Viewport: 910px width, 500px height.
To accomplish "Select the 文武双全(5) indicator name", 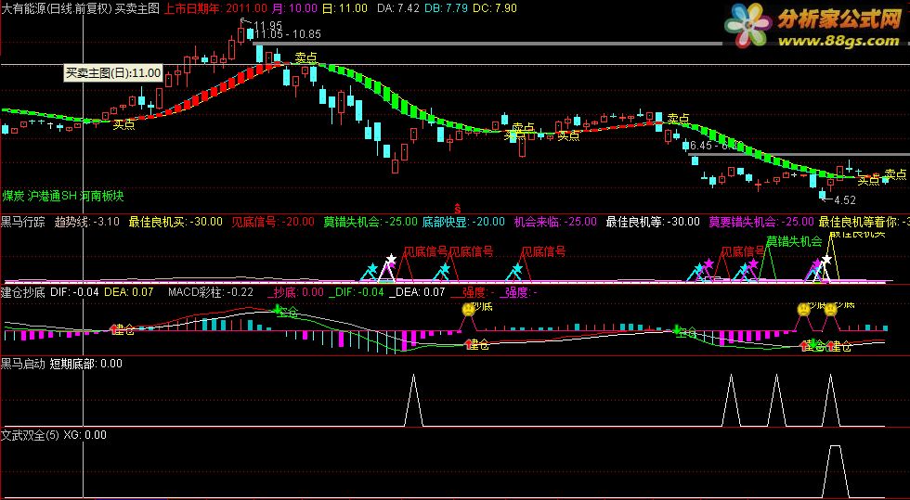I will 30,434.
